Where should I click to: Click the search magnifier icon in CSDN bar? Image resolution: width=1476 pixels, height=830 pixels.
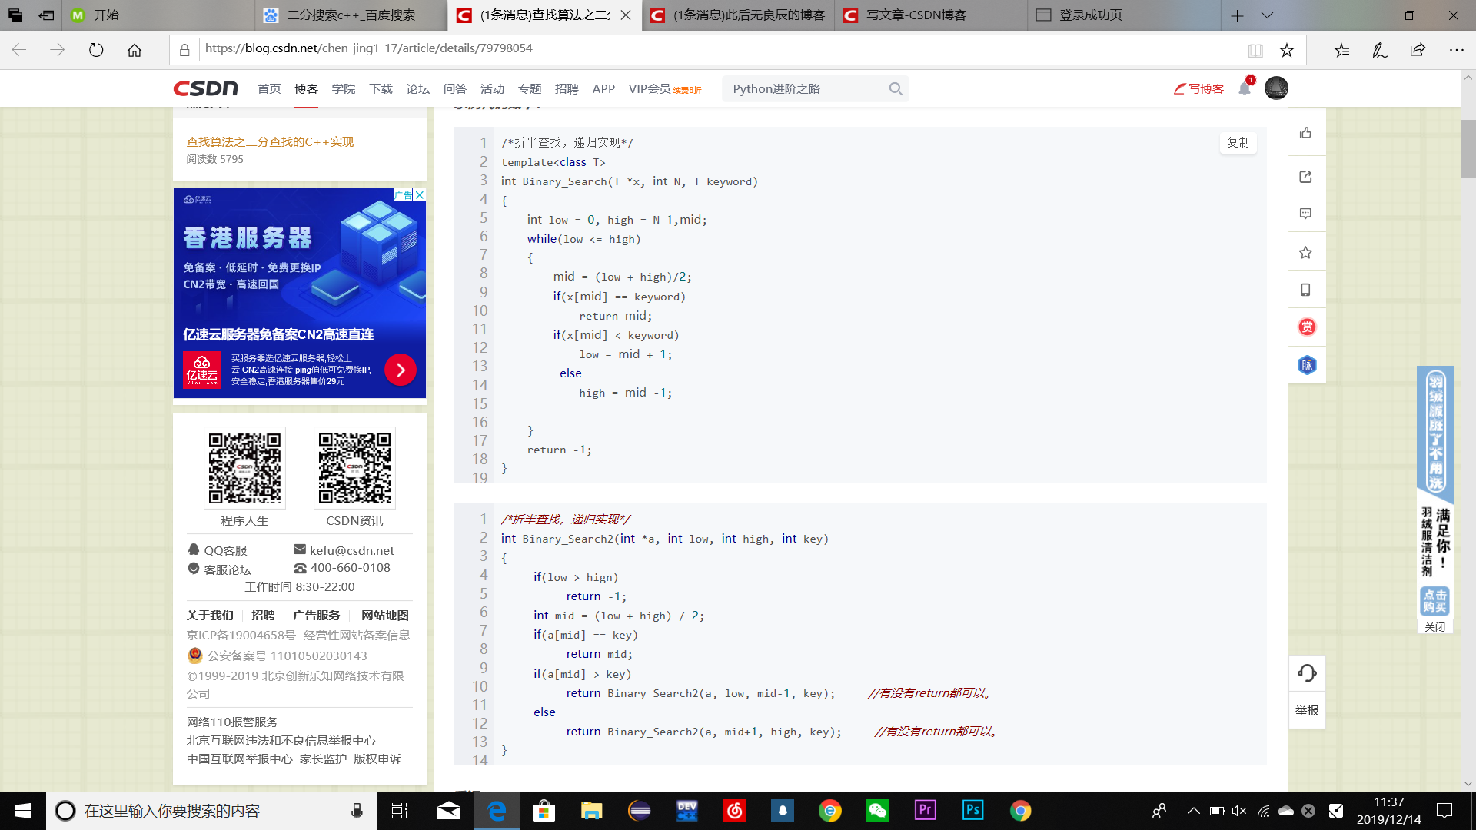(896, 89)
